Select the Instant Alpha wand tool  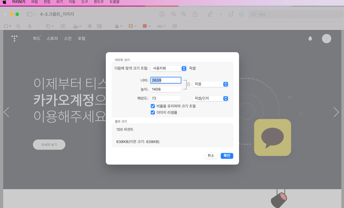click(18, 26)
